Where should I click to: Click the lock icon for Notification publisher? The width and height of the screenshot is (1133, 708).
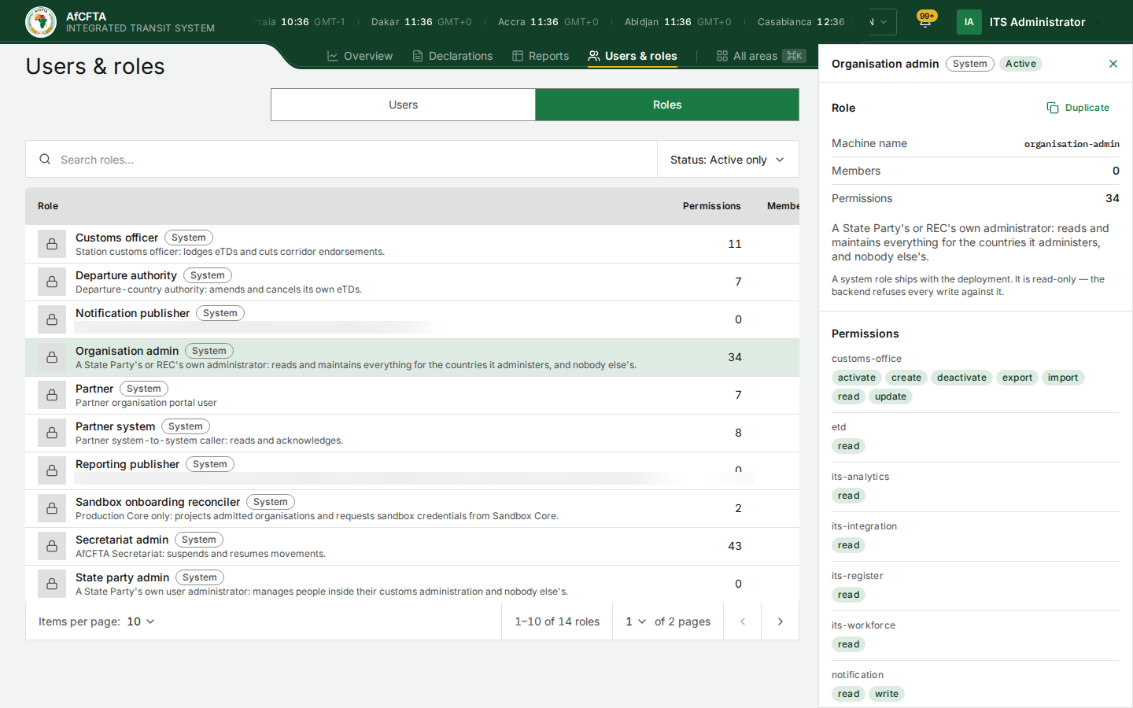52,319
